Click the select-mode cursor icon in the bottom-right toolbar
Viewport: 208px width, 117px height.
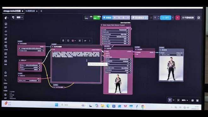tap(170, 100)
